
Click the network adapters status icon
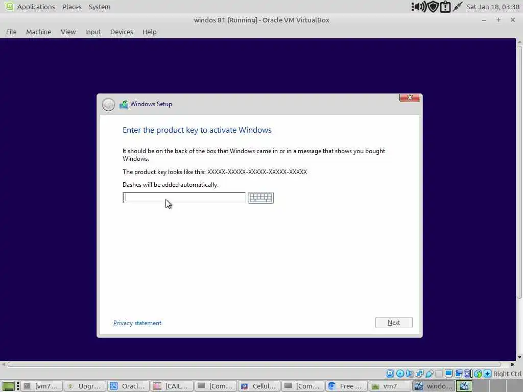(x=420, y=373)
